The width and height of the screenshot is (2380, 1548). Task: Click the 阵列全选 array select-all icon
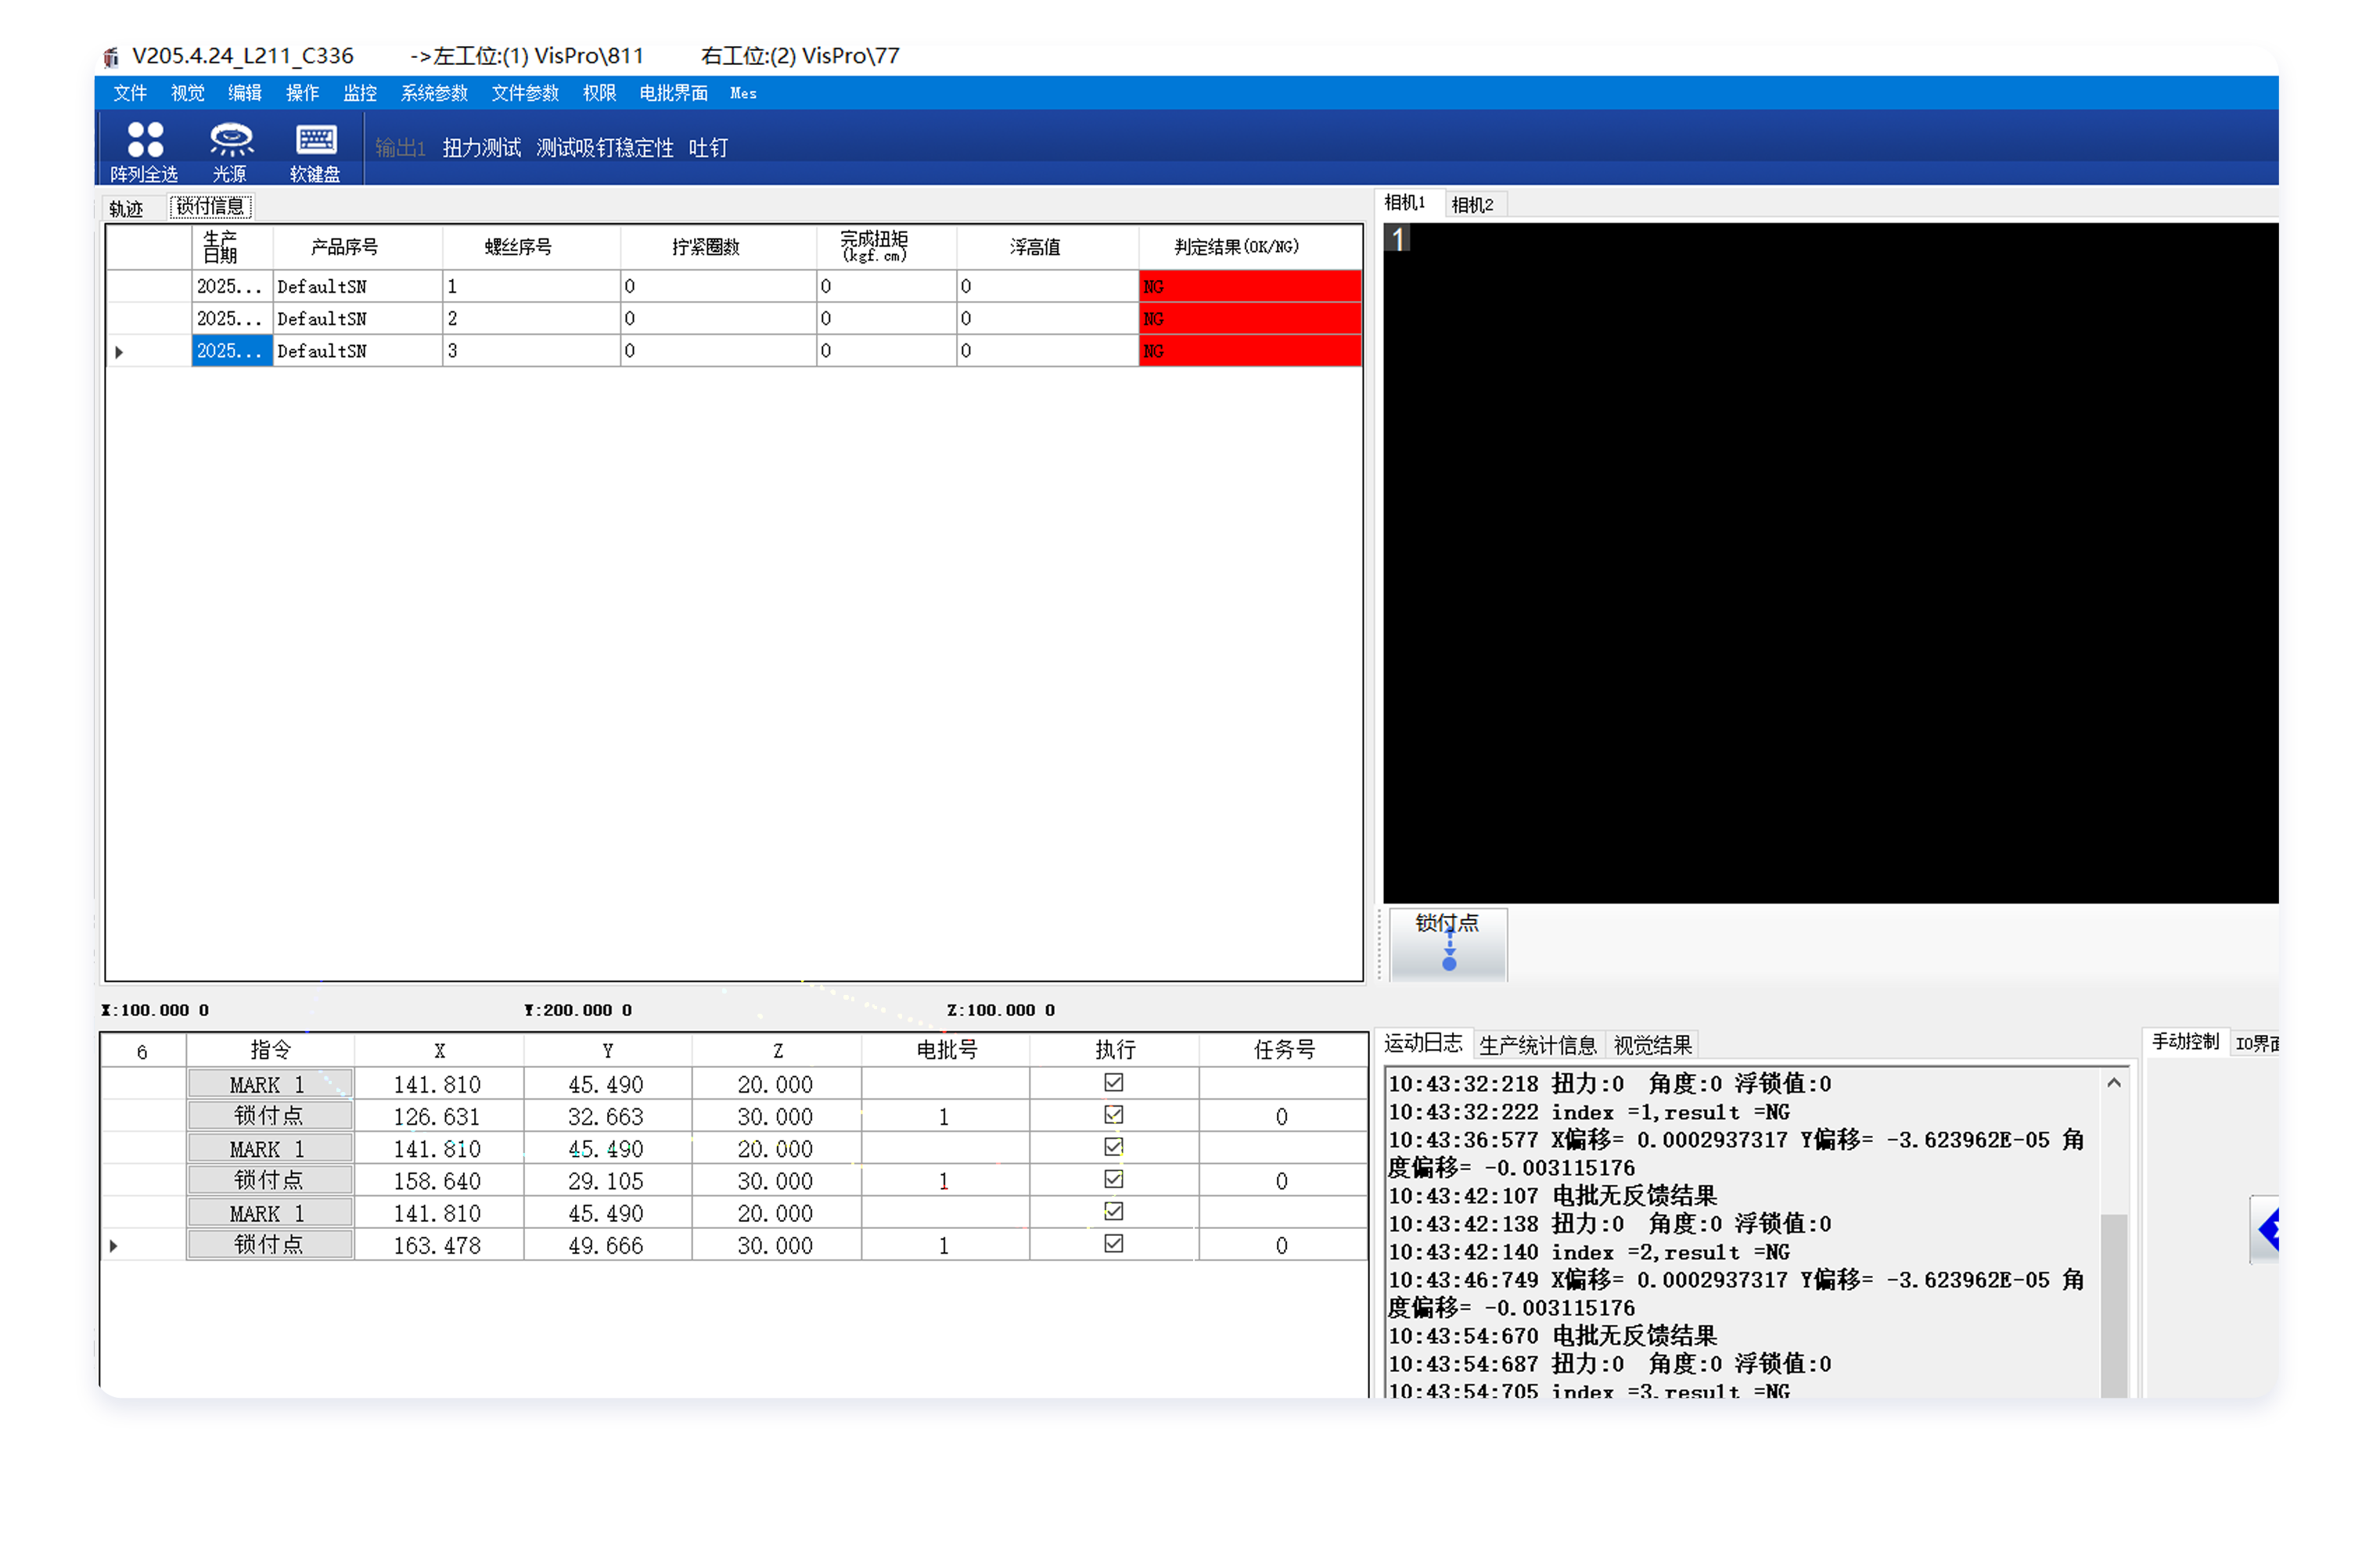click(x=145, y=141)
